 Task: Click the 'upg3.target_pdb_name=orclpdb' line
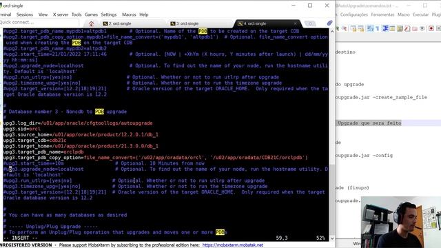coord(43,152)
